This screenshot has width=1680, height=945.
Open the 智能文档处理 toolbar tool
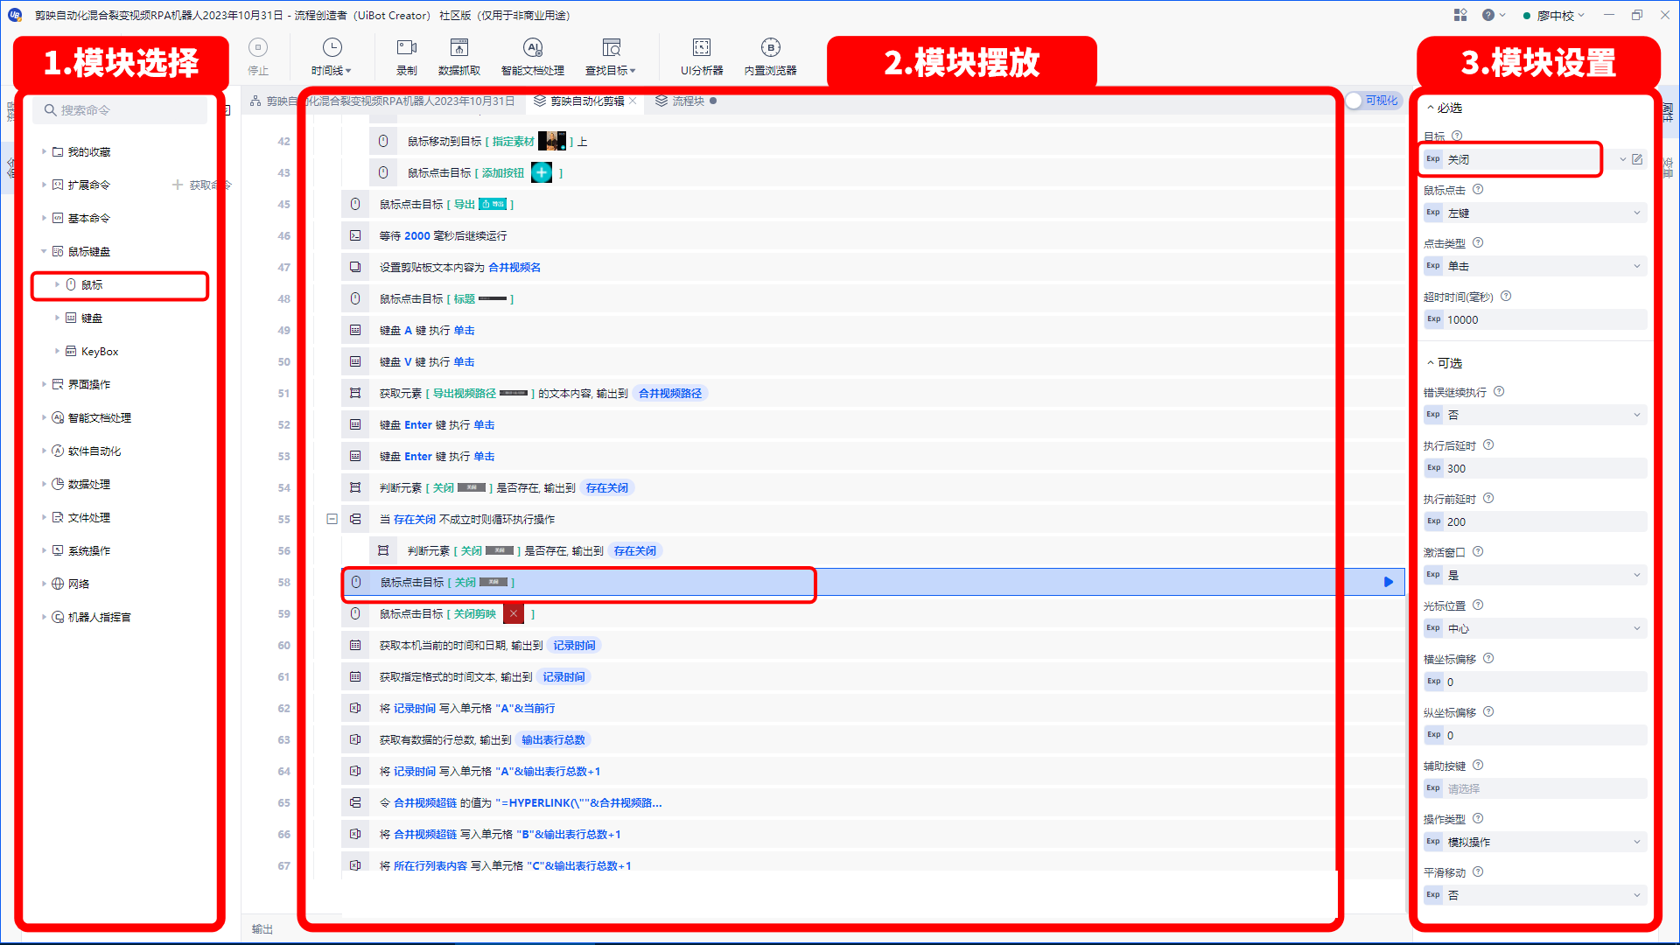pos(533,56)
